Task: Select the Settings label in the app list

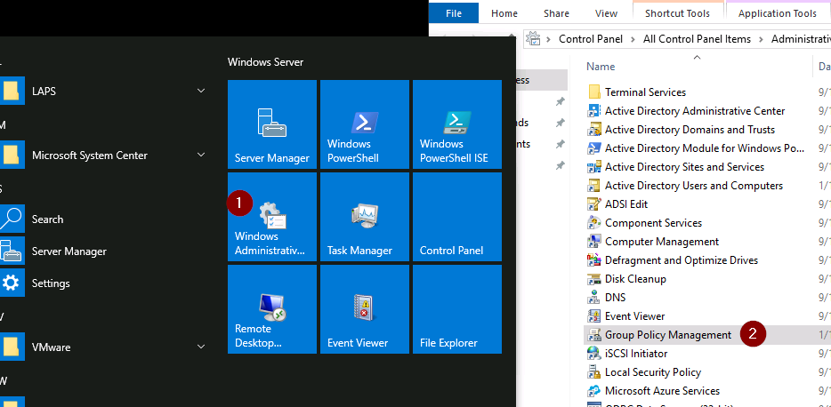Action: (51, 283)
